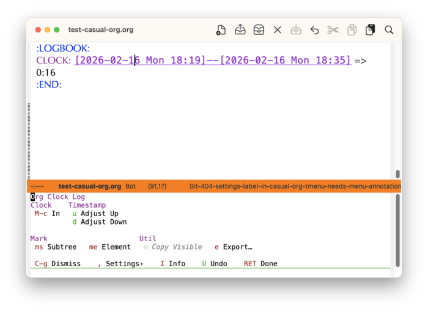Click the clock start timestamp 18:19
The width and height of the screenshot is (428, 312).
pos(140,60)
